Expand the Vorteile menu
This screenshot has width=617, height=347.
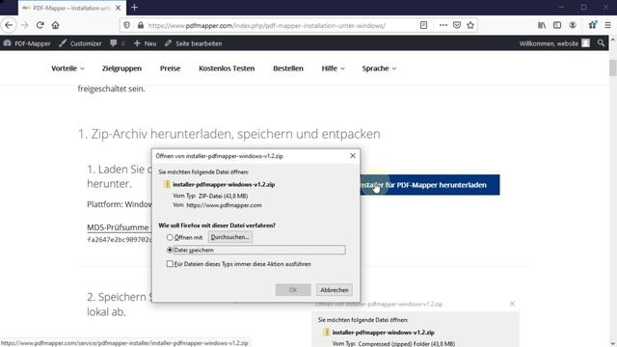pyautogui.click(x=67, y=68)
